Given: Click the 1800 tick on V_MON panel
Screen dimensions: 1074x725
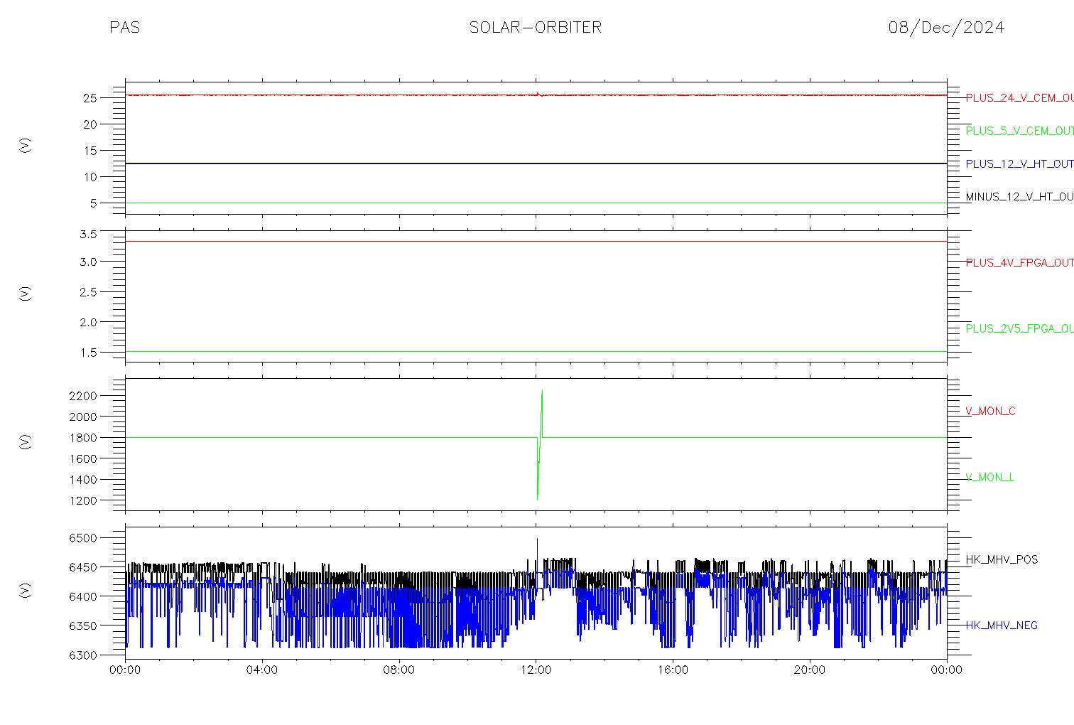Looking at the screenshot, I should (83, 437).
